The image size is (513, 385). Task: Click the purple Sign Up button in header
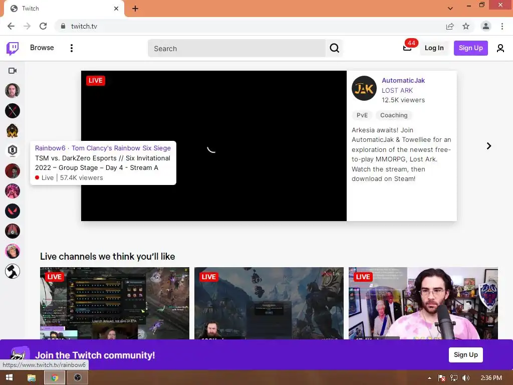point(470,48)
